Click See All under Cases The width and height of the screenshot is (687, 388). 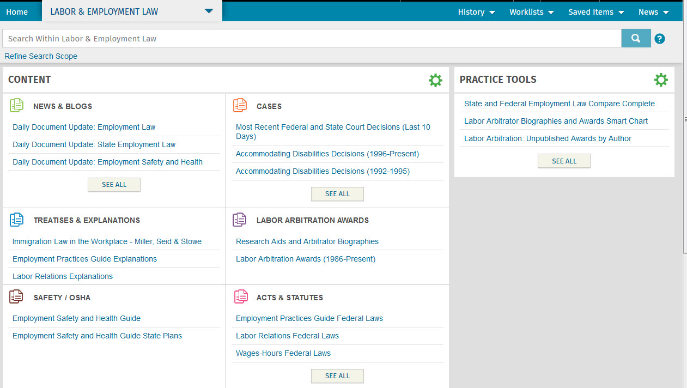pyautogui.click(x=337, y=194)
